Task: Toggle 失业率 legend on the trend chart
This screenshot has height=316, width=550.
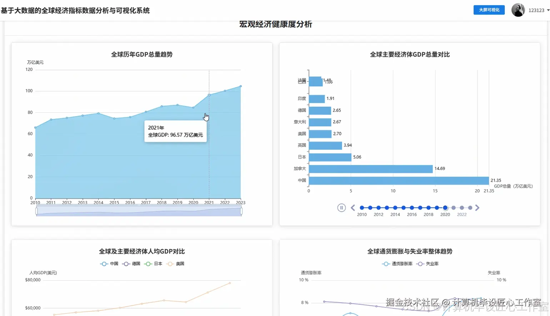Action: click(x=427, y=264)
